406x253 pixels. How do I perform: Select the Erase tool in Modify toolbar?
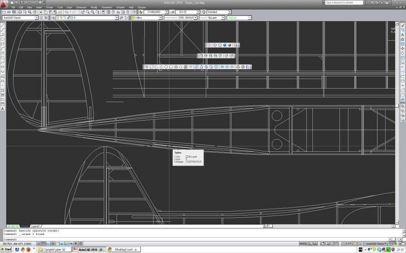point(402,25)
